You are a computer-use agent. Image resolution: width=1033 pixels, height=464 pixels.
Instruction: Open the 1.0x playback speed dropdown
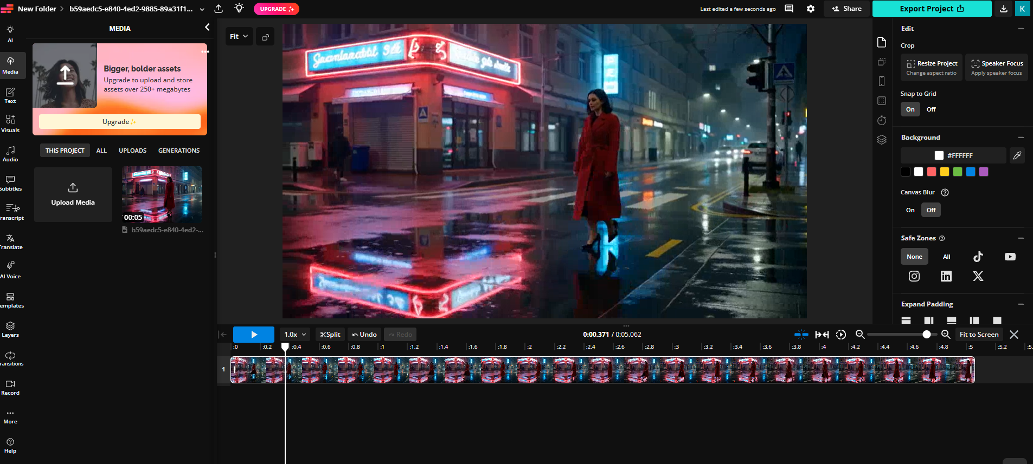296,335
